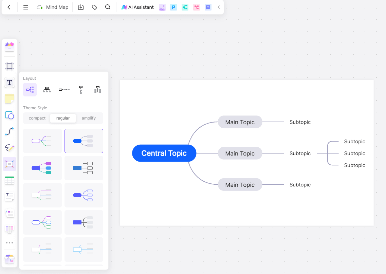The image size is (386, 274).
Task: Switch Theme Style to amplify
Action: (x=89, y=118)
